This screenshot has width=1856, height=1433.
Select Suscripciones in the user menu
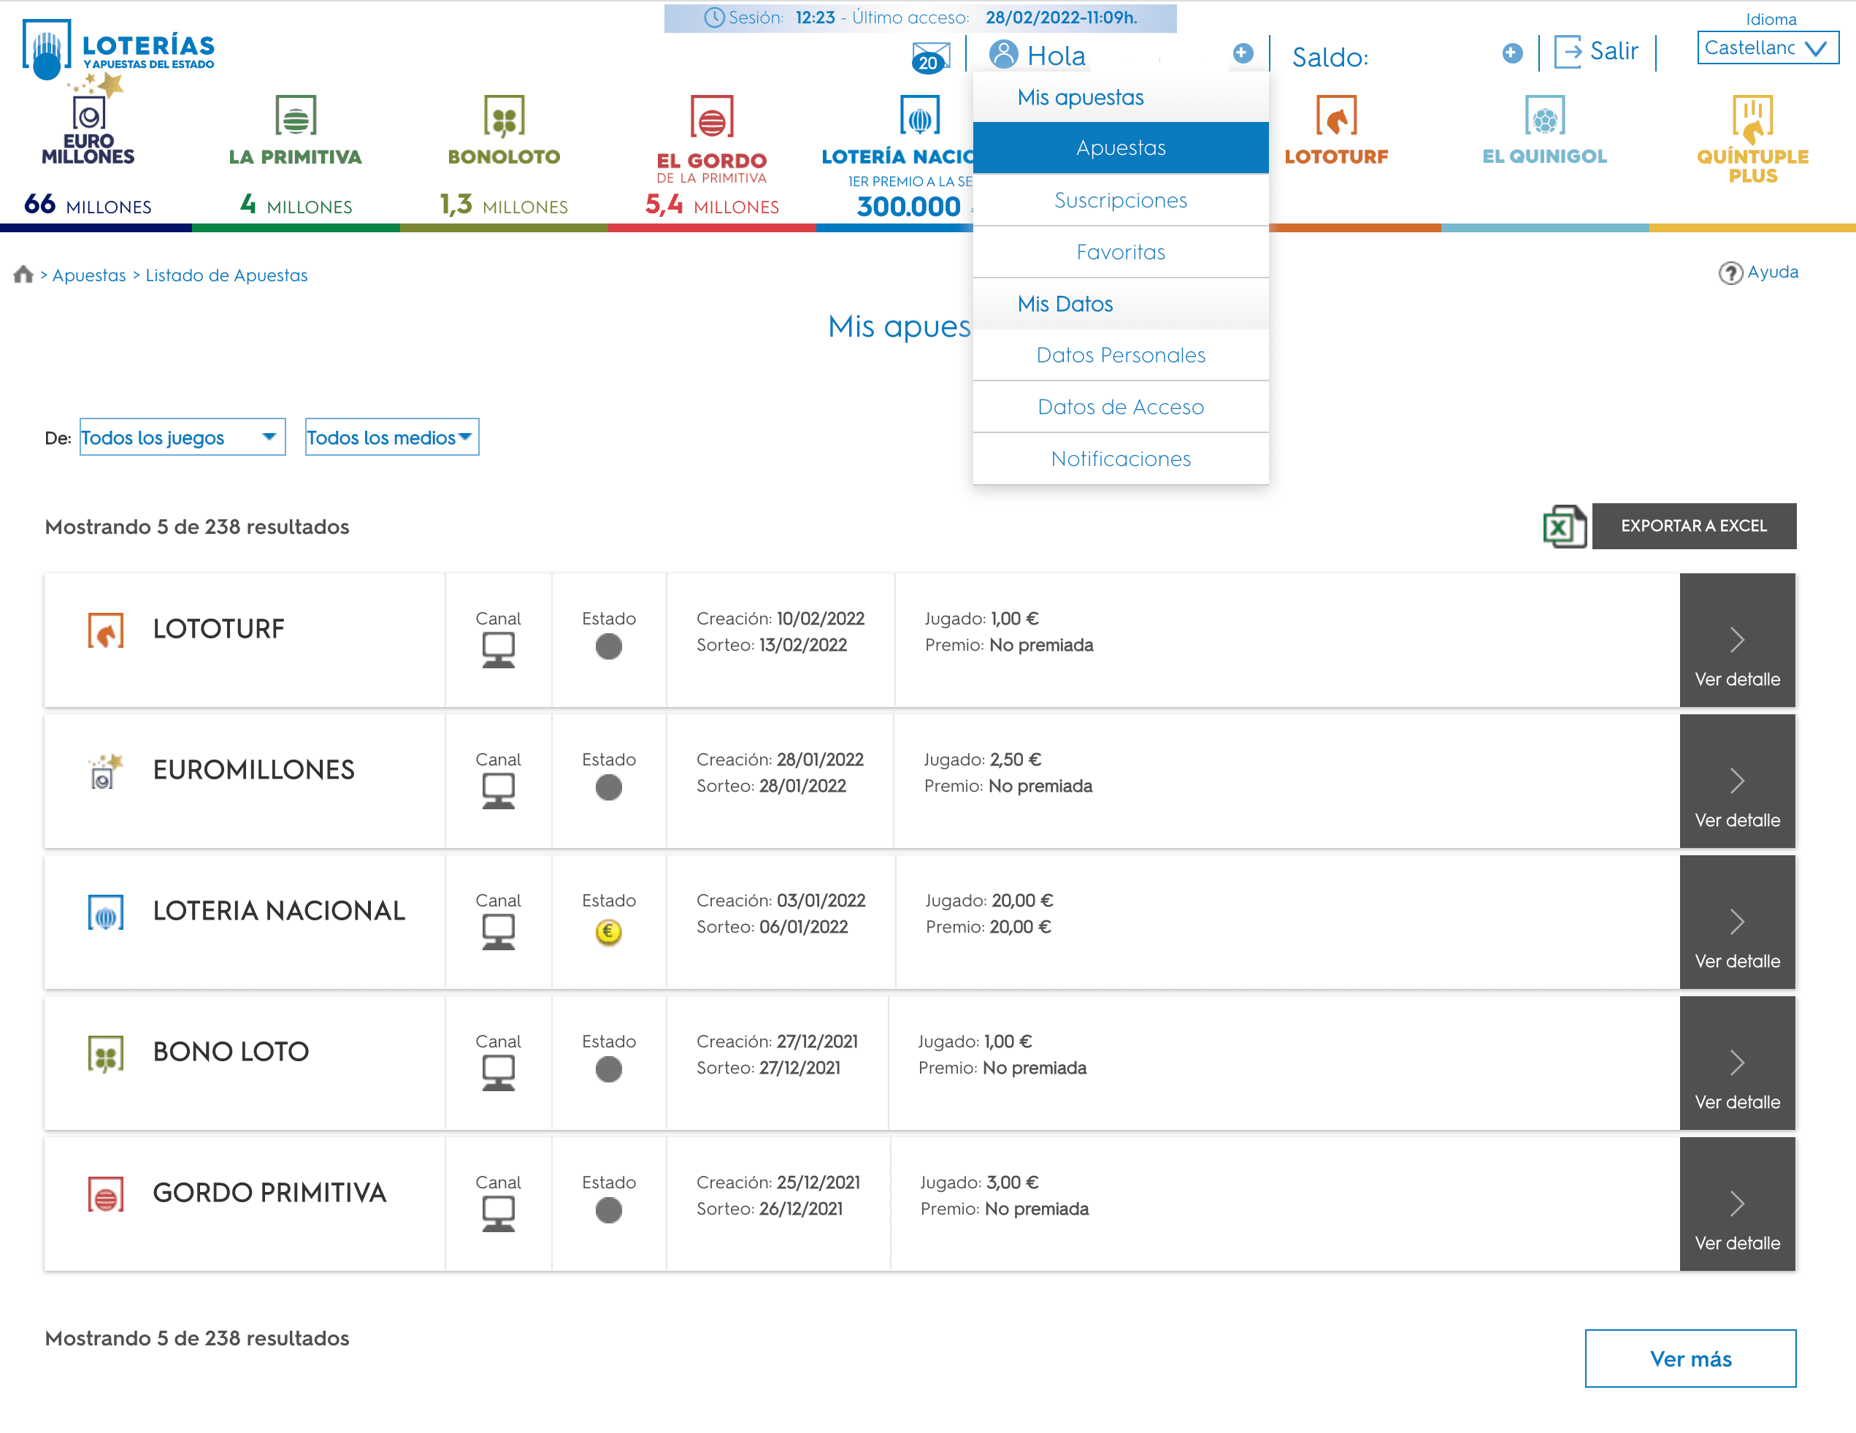pyautogui.click(x=1120, y=199)
